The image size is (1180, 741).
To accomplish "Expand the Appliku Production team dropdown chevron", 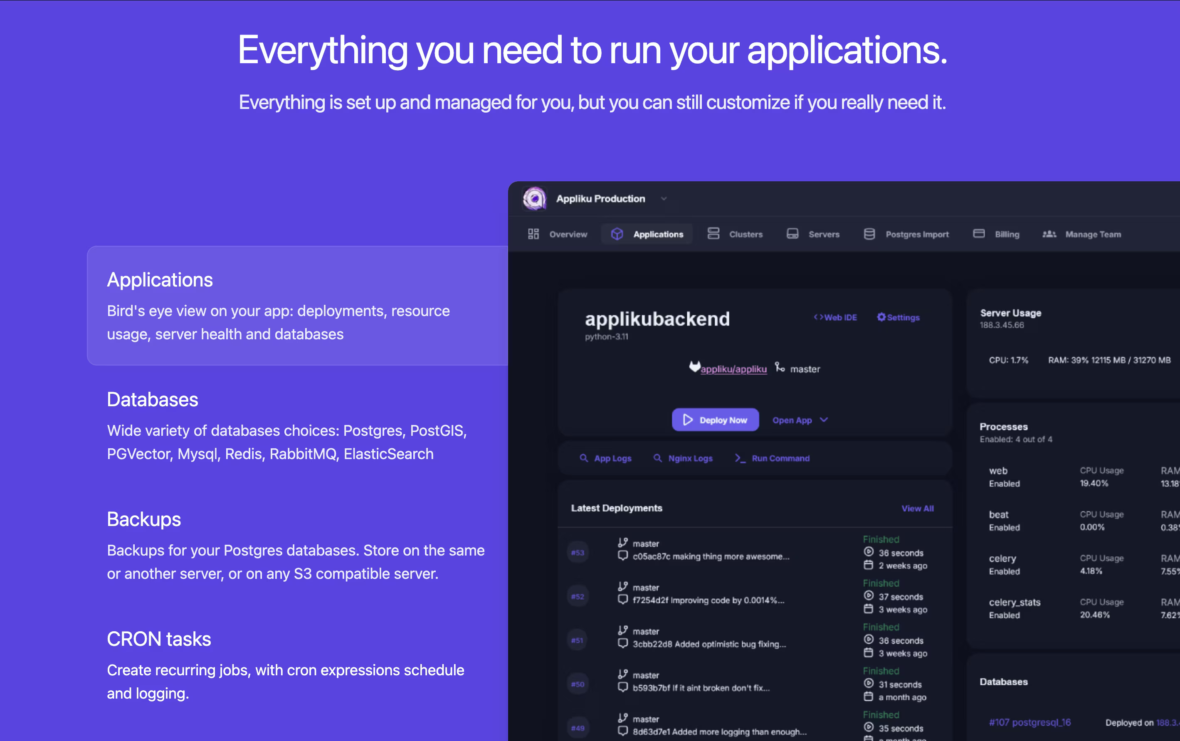I will (x=664, y=199).
